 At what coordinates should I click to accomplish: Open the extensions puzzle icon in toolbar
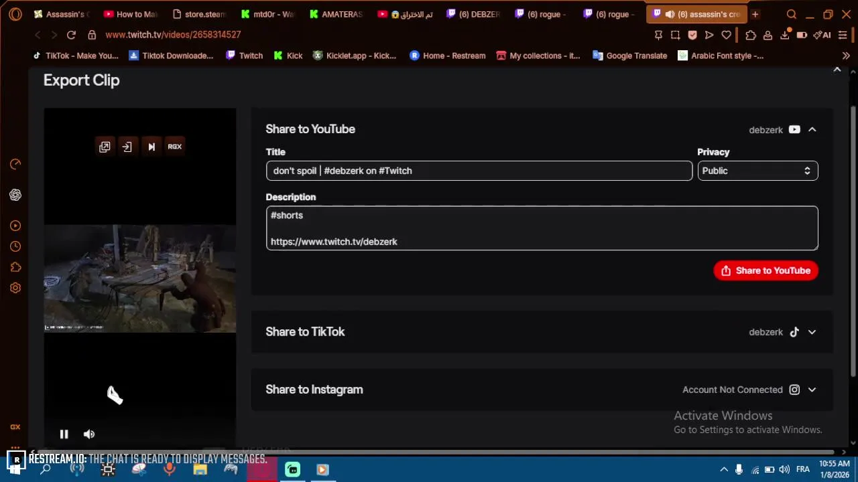point(751,35)
